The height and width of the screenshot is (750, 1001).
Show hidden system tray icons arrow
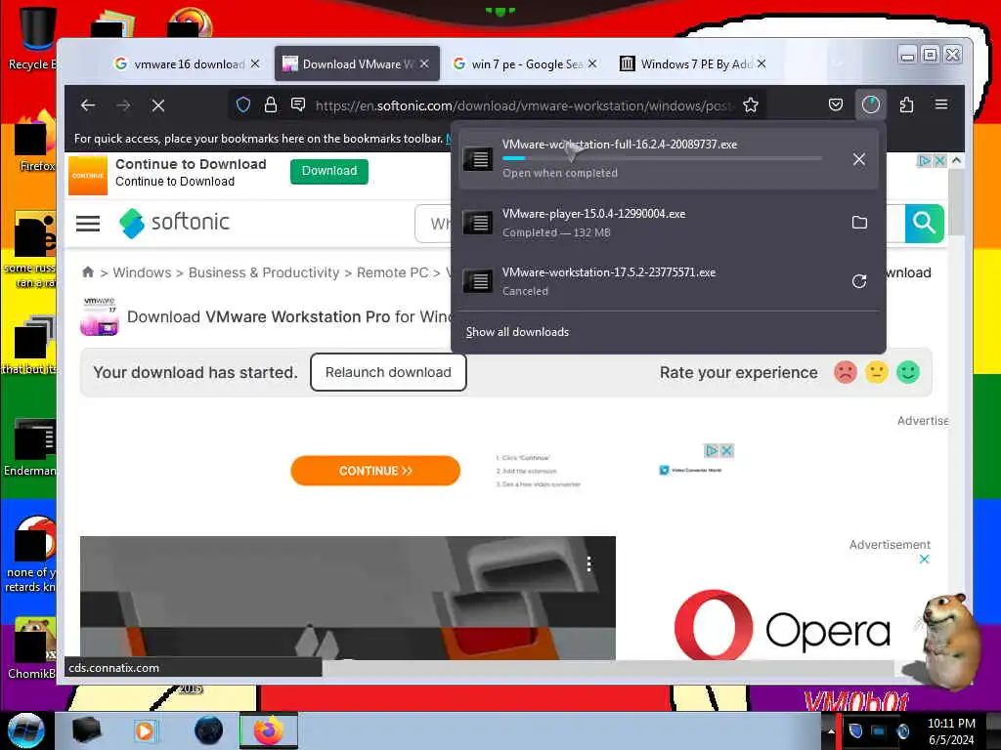tap(831, 731)
